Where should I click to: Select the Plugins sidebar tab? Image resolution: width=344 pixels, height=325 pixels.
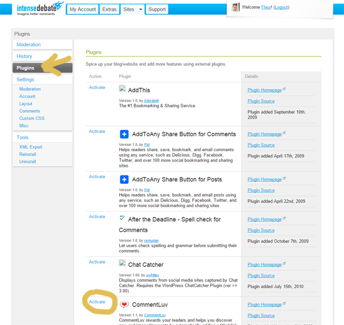[42, 68]
